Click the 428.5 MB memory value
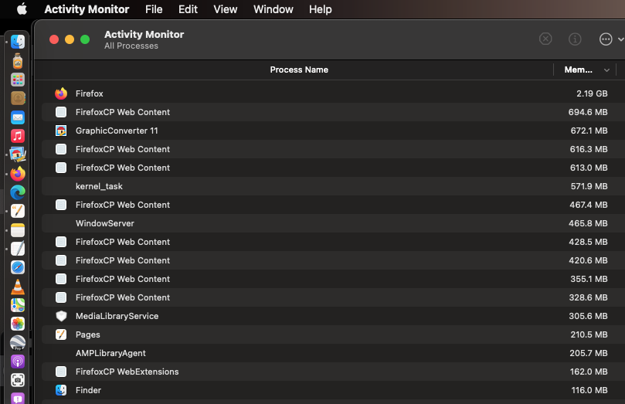 [588, 242]
